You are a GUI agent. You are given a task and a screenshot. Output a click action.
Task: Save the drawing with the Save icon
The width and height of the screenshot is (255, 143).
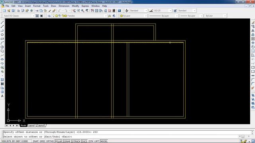pos(13,11)
